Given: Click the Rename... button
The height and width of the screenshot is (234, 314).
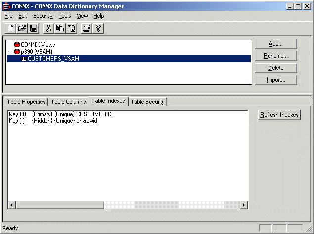Looking at the screenshot, I should [275, 56].
